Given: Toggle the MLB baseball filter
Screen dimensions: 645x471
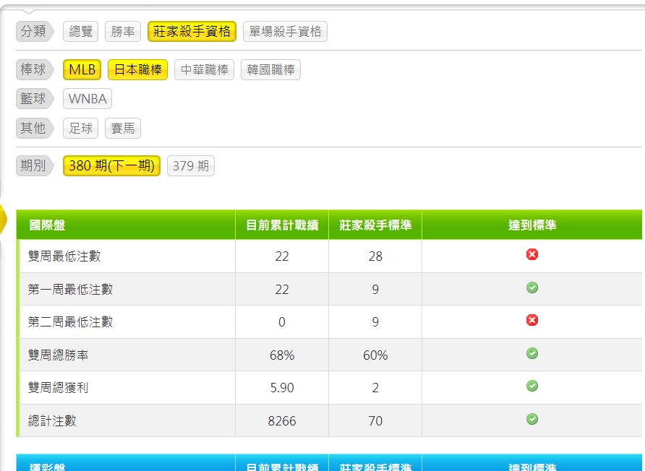Looking at the screenshot, I should tap(82, 70).
